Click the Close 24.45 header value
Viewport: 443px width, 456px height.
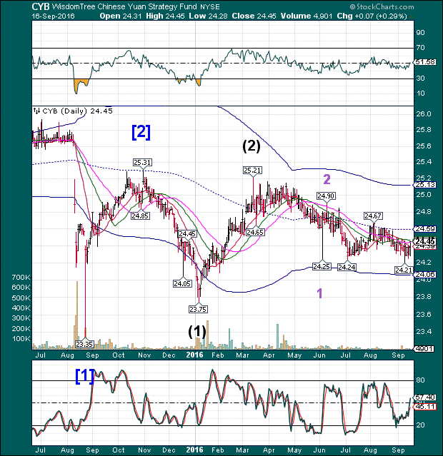pos(254,16)
